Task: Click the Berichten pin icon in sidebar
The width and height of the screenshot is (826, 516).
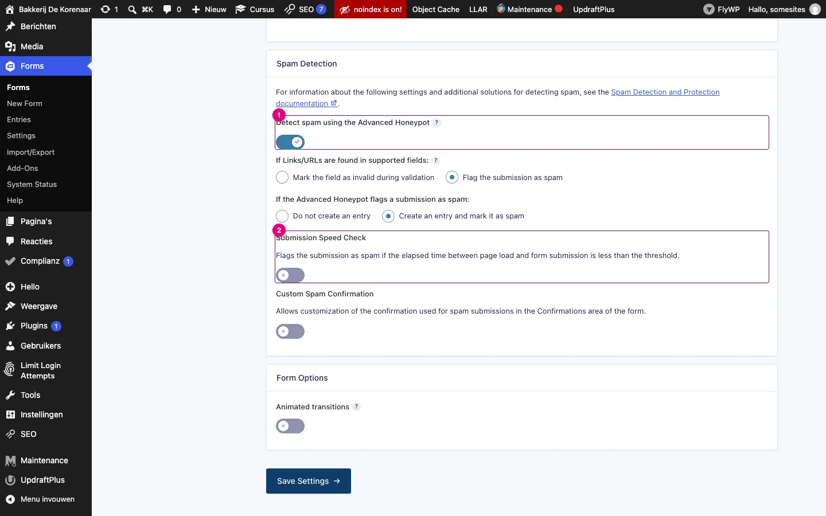Action: coord(10,26)
